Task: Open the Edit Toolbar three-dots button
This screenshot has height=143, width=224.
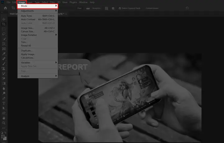Action: click(4, 128)
